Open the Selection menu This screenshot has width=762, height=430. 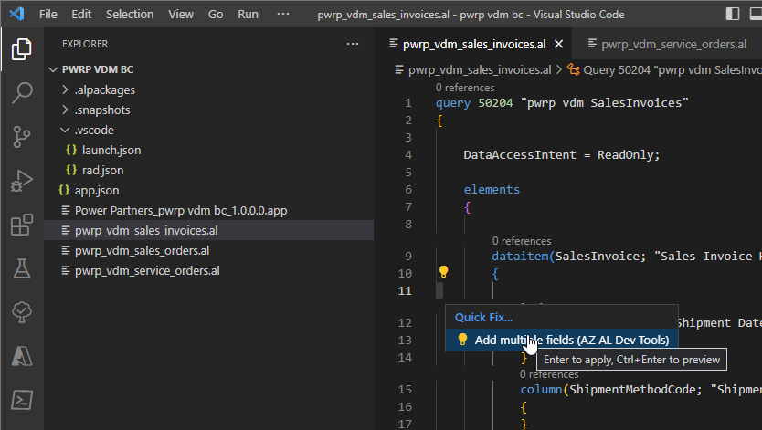[130, 14]
